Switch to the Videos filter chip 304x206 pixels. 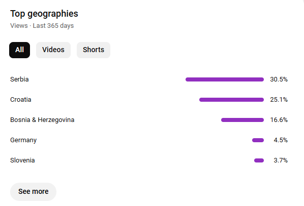click(53, 50)
